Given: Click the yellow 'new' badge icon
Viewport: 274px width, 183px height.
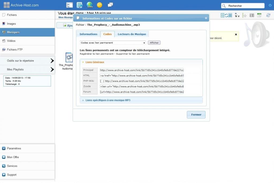Looking at the screenshot, I should coord(100,5).
